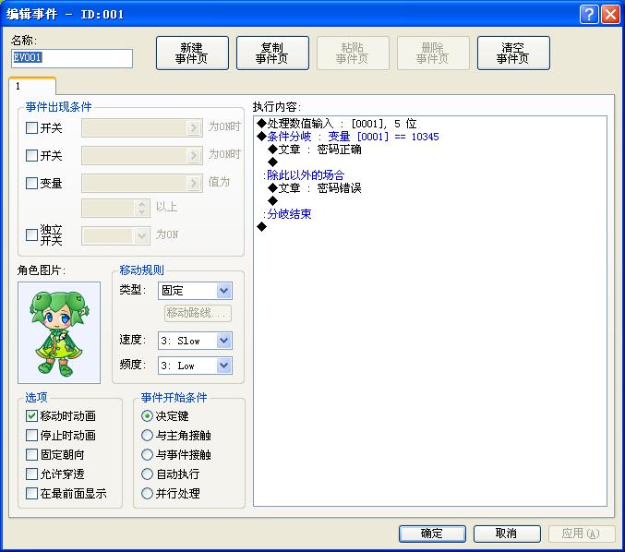
Task: Select the 除此以外的场合 line
Action: coord(304,175)
